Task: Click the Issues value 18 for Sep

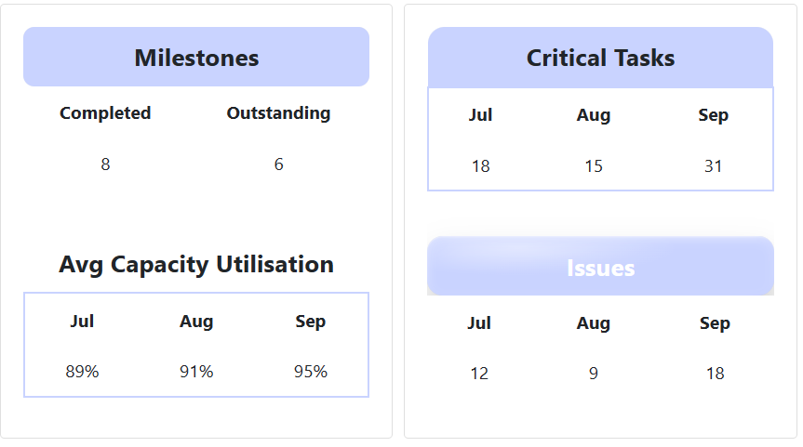Action: pyautogui.click(x=715, y=374)
